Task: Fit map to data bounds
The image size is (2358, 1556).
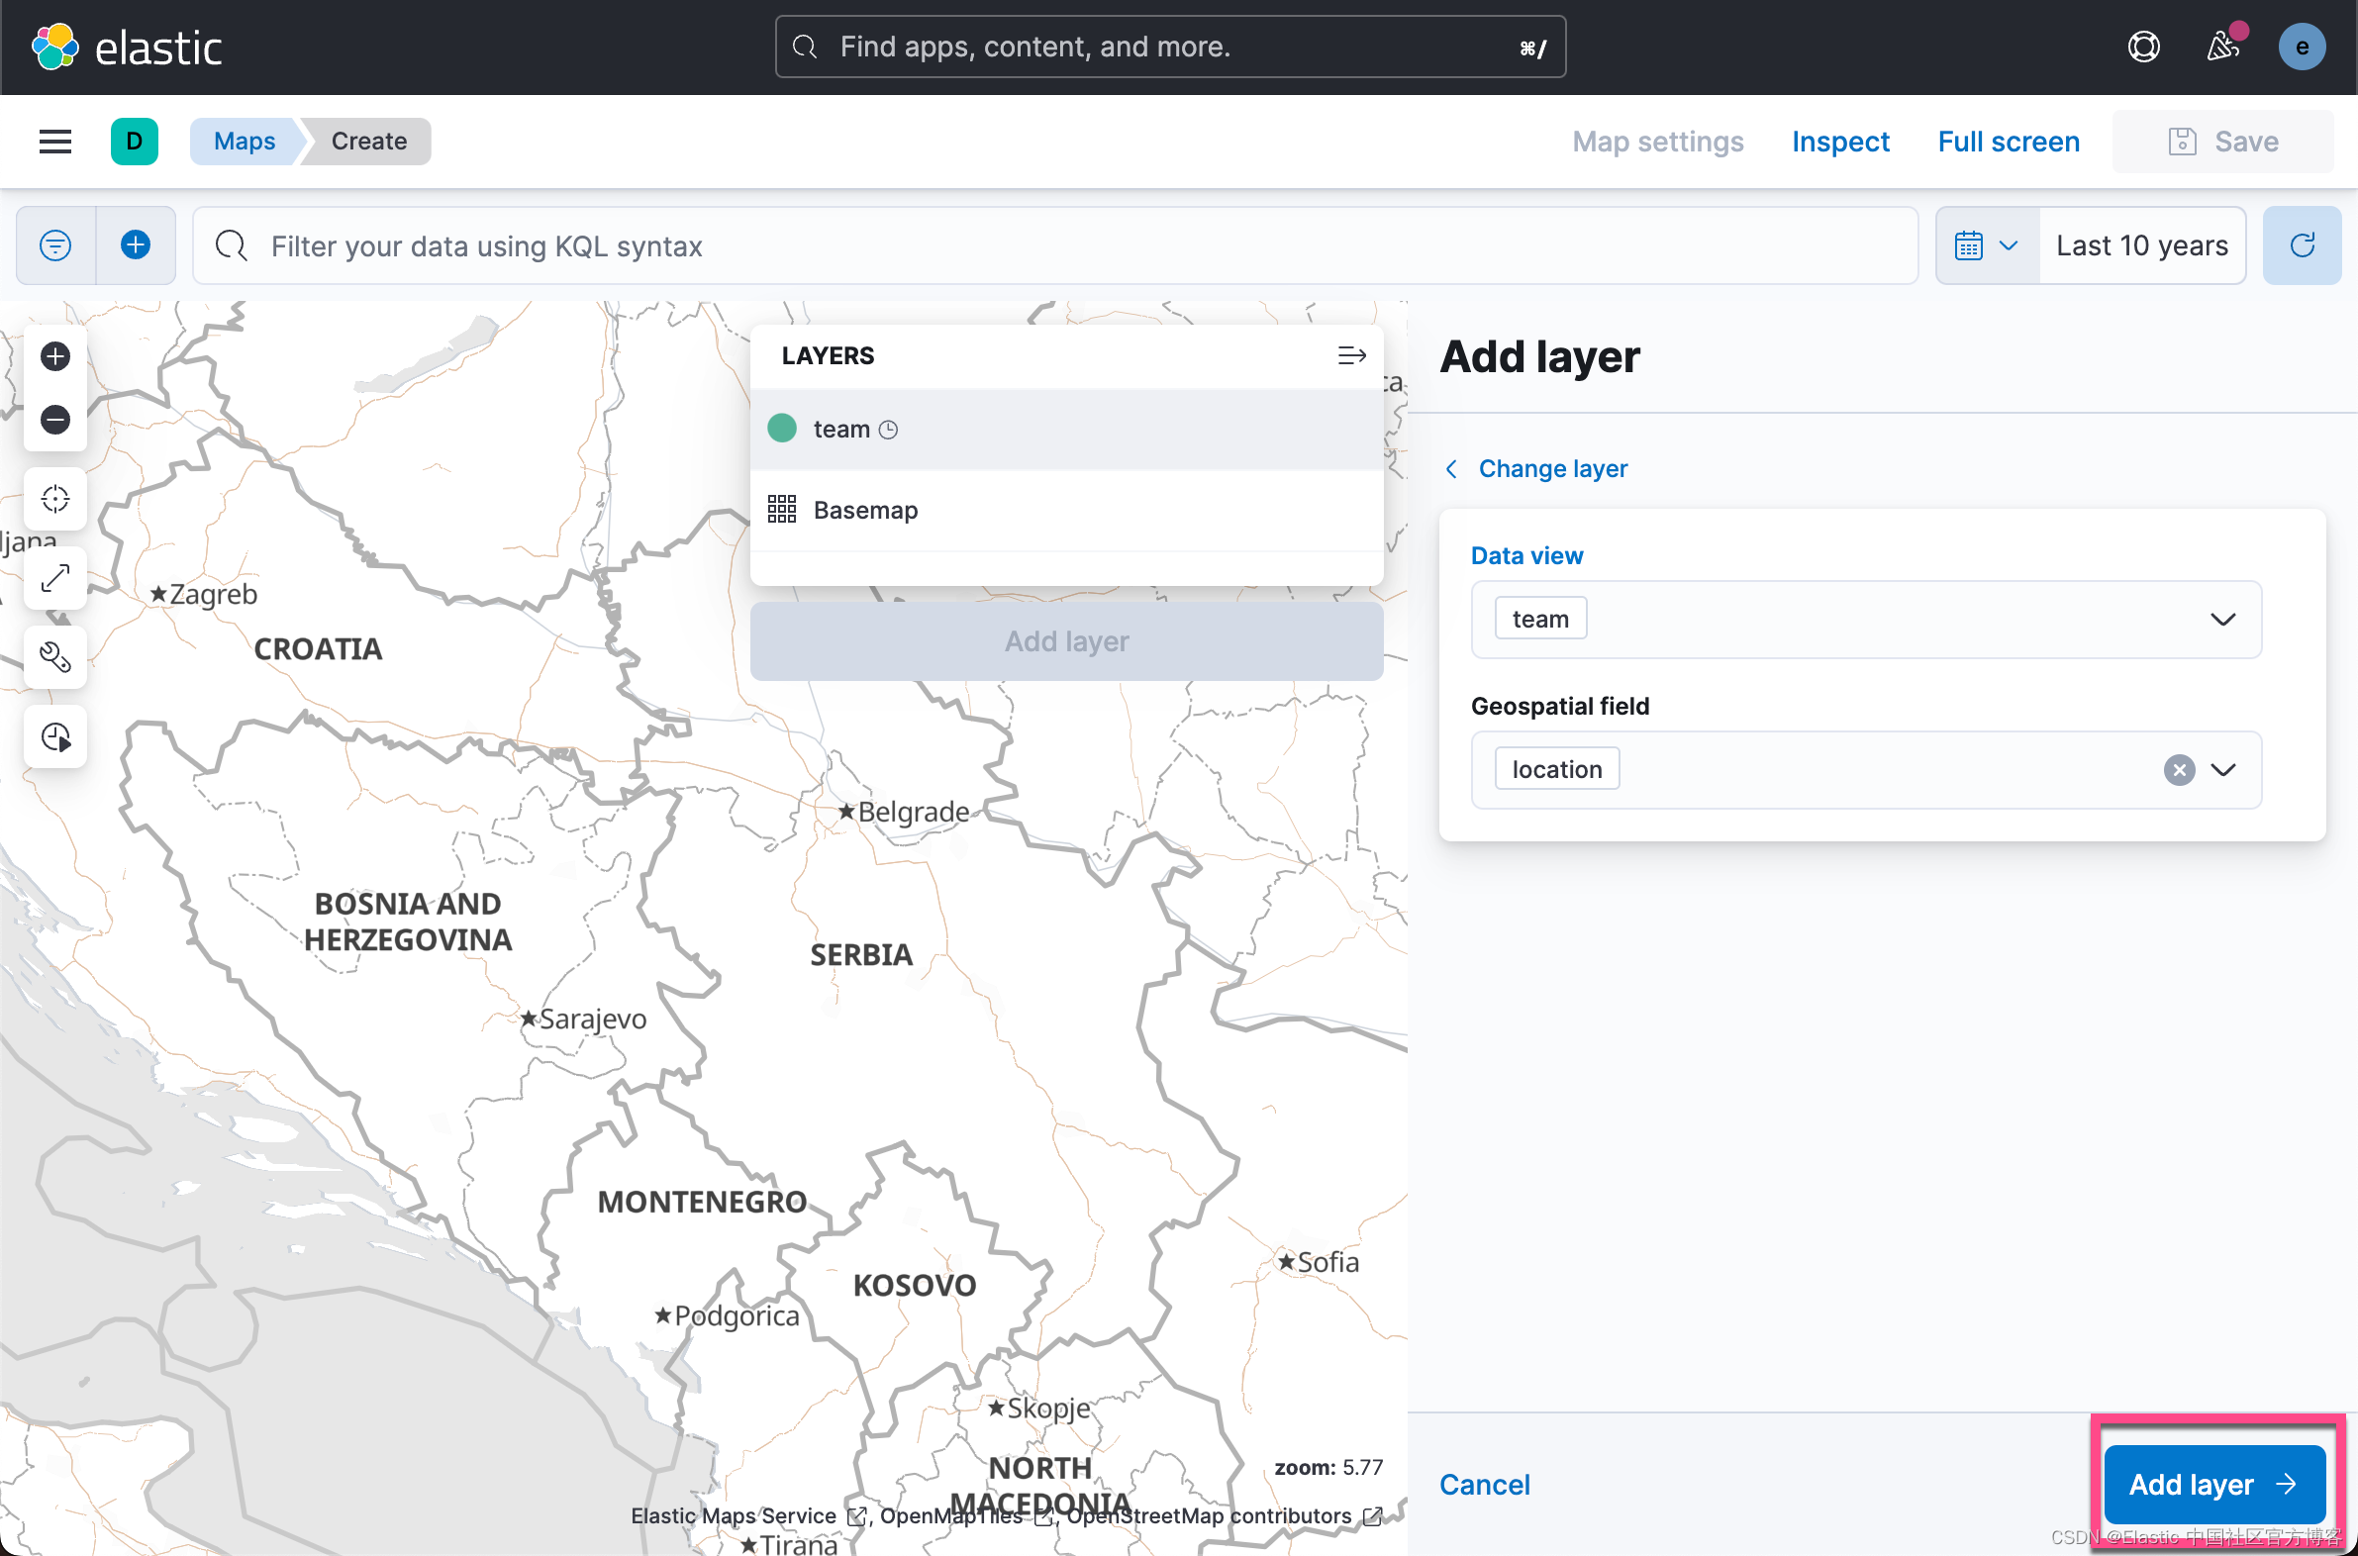Action: [54, 577]
